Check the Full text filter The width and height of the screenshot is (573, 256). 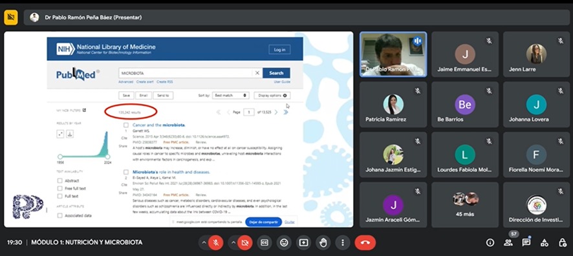click(x=60, y=196)
